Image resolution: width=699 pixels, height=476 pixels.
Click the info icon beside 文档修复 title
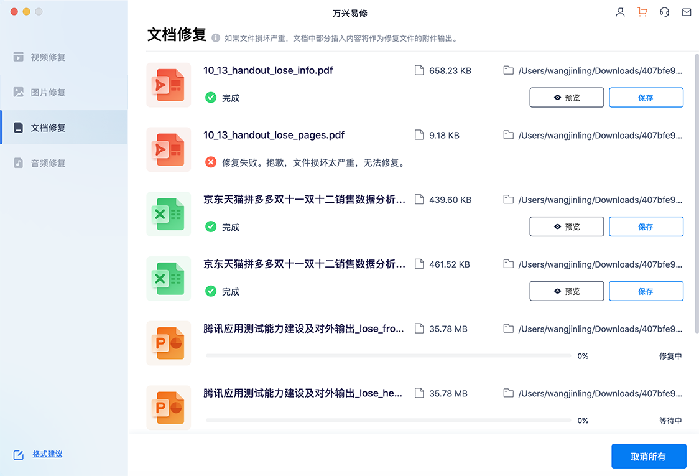pyautogui.click(x=216, y=38)
